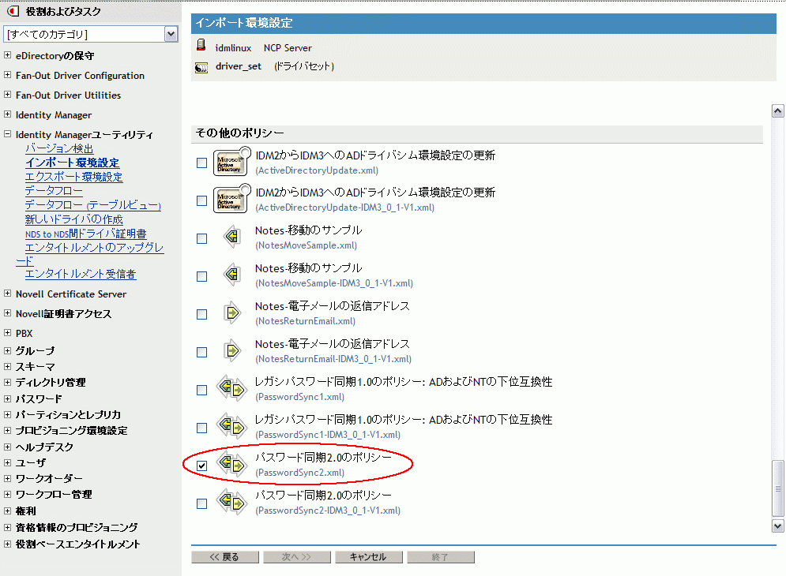Click bidirectional icon for PasswordSync2-IDM3_0_1-V1.xml

(231, 502)
